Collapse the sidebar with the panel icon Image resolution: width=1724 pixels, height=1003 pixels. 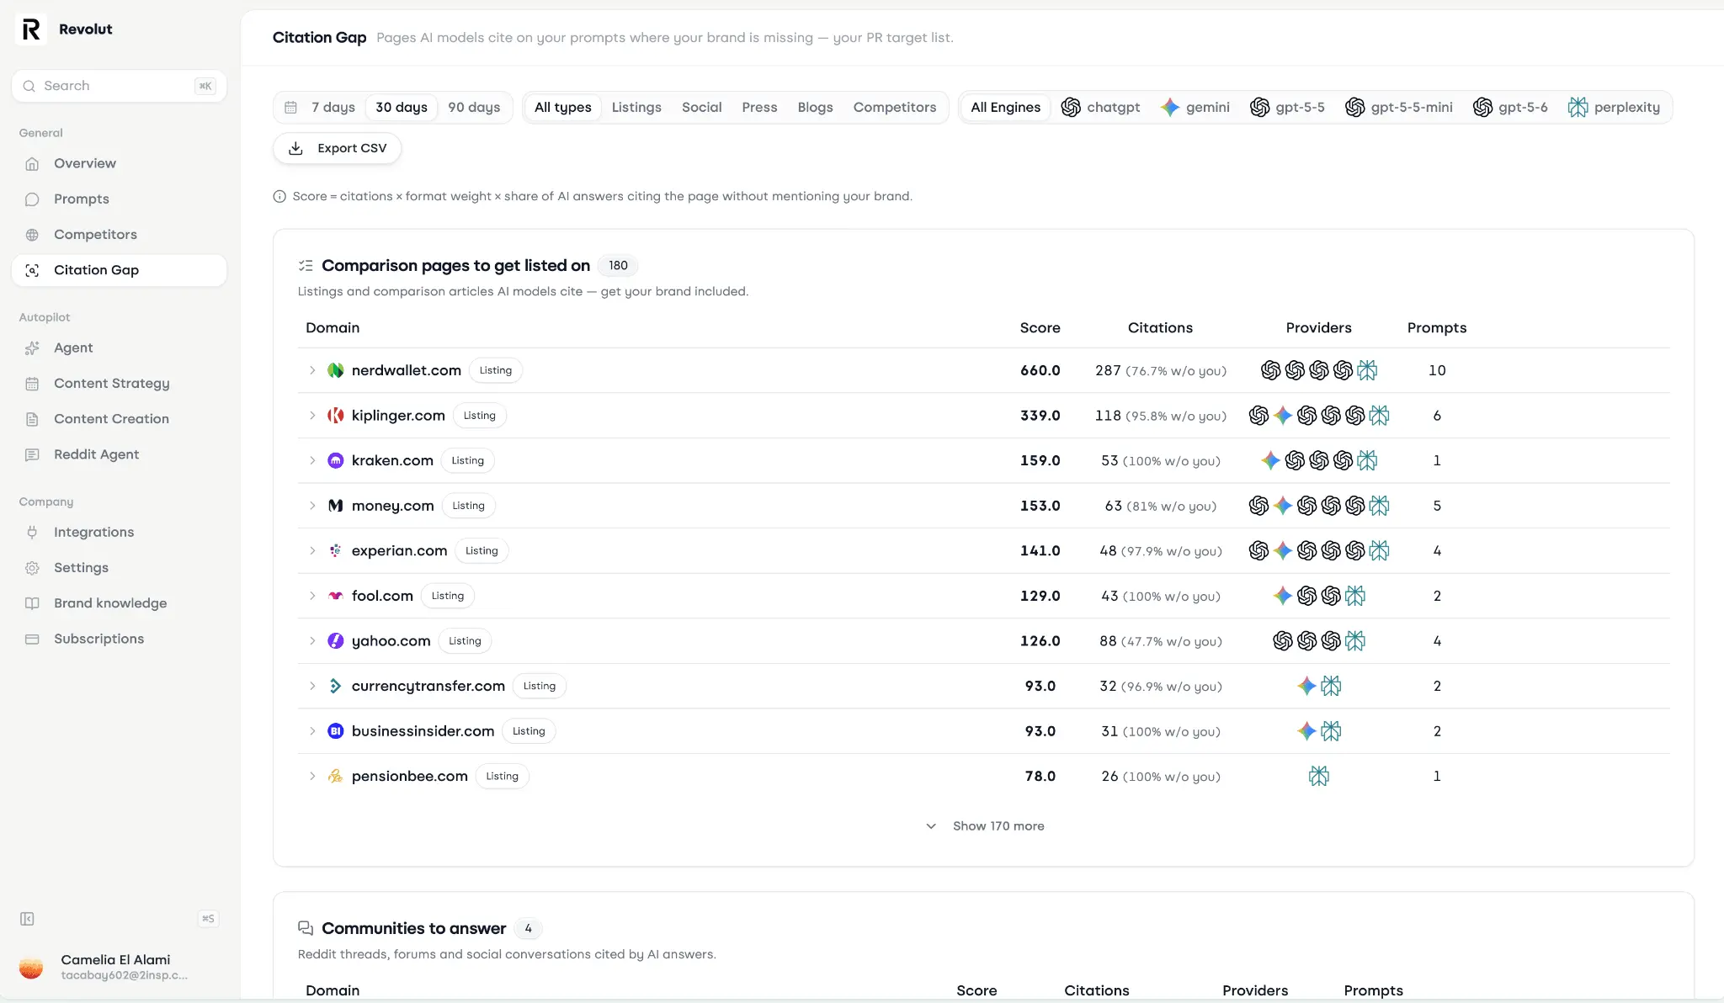click(27, 919)
